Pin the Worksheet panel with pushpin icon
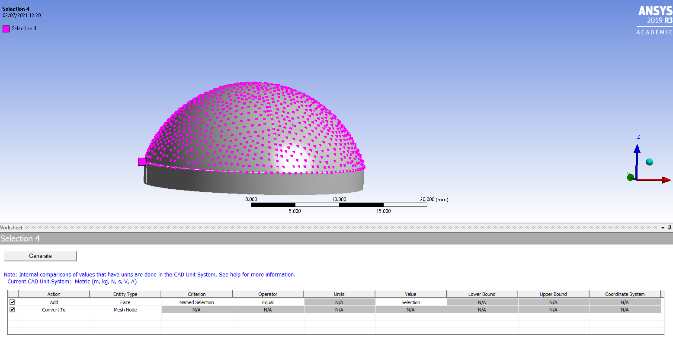 click(670, 228)
